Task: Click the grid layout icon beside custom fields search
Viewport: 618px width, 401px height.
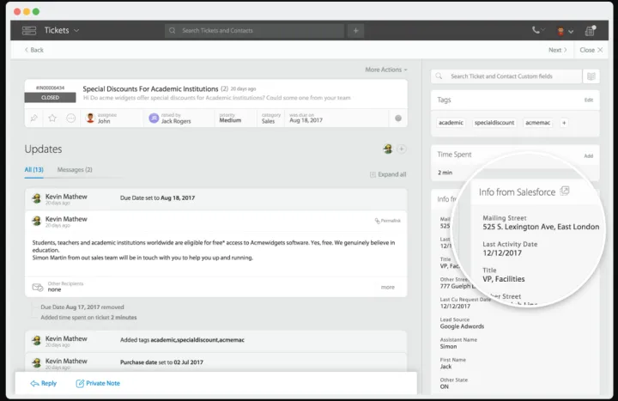Action: point(591,76)
